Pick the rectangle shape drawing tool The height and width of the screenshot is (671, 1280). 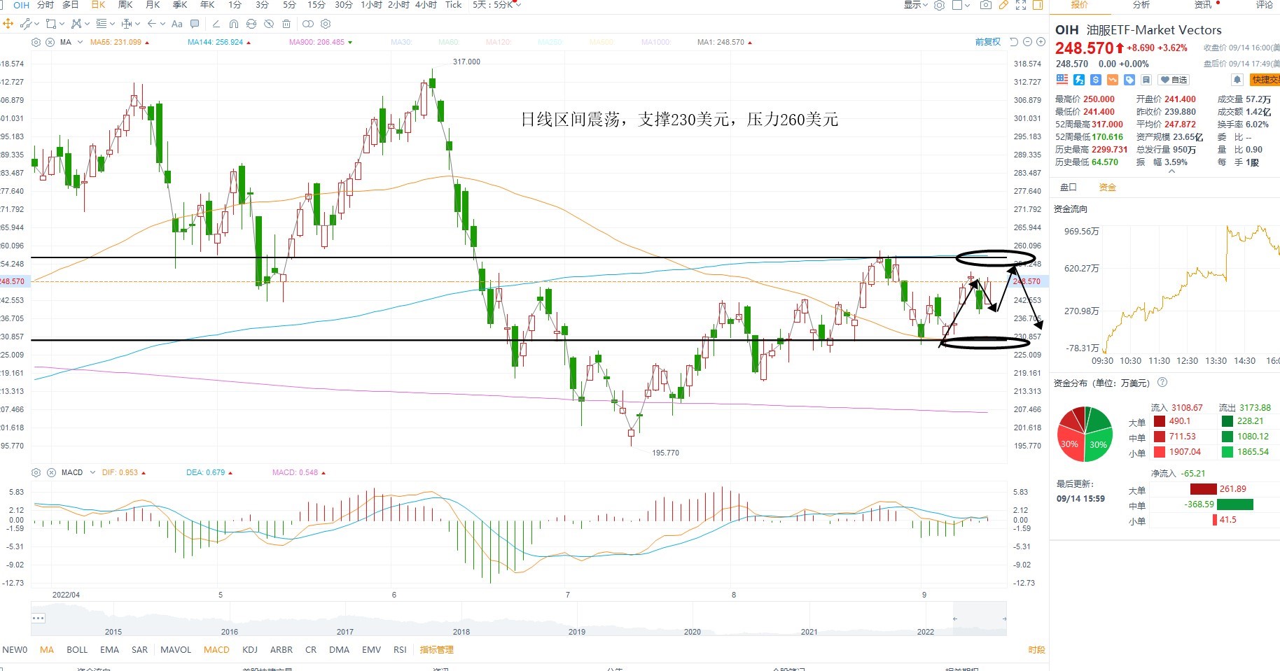click(x=50, y=24)
